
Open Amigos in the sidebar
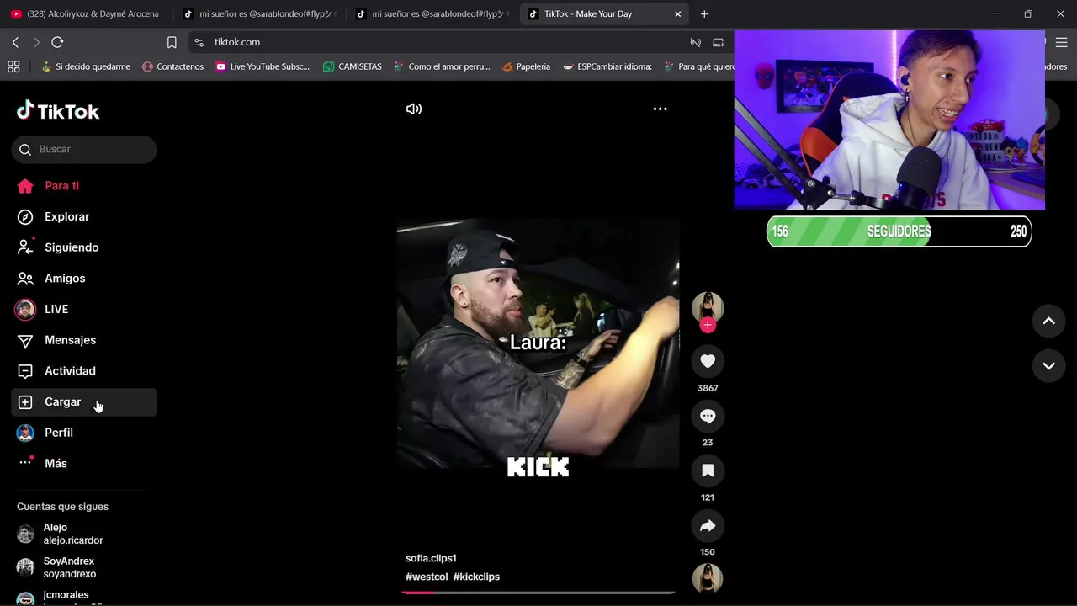(84, 279)
